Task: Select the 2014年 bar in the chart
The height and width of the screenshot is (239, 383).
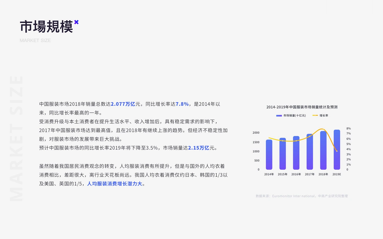Action: tap(269, 155)
